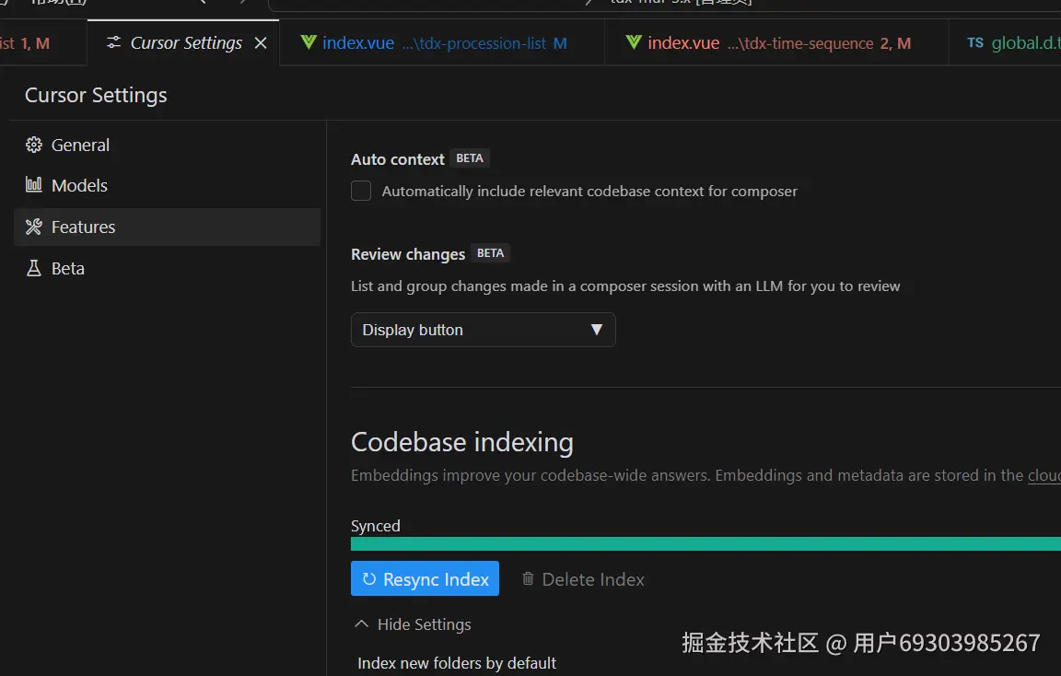Open General settings gear icon
The width and height of the screenshot is (1061, 676).
[33, 145]
